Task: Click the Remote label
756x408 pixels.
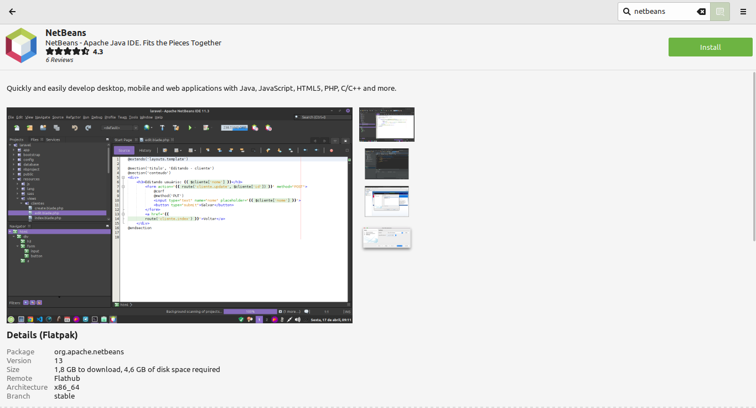Action: [19, 379]
